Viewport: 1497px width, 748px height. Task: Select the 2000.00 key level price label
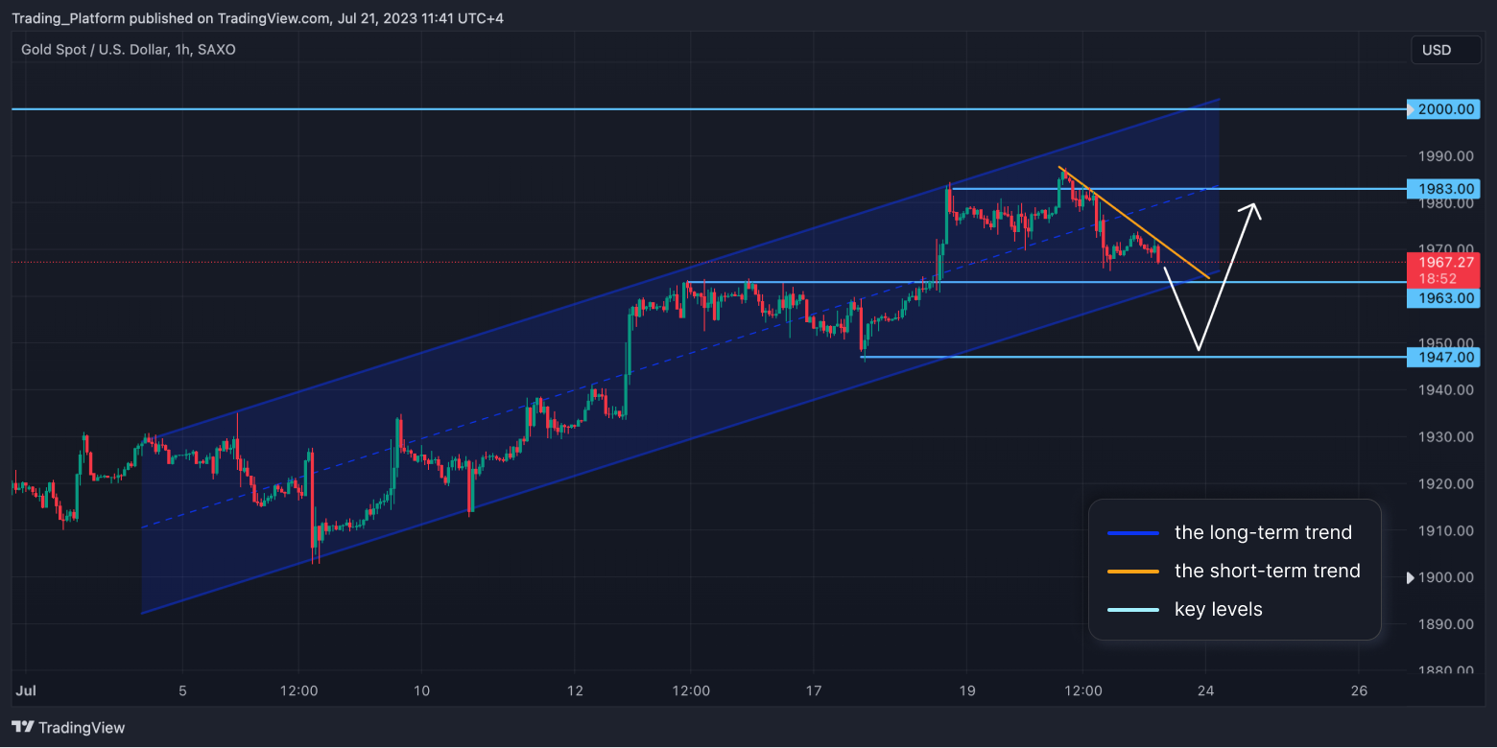pos(1443,109)
